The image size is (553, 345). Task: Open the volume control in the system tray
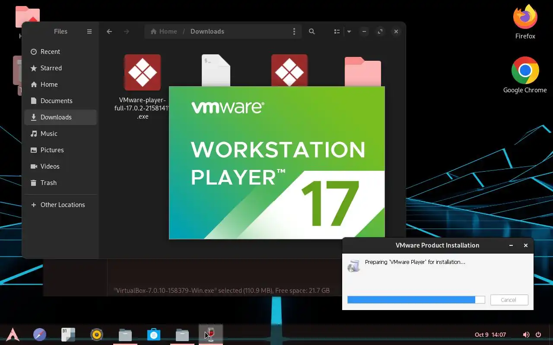coord(526,335)
